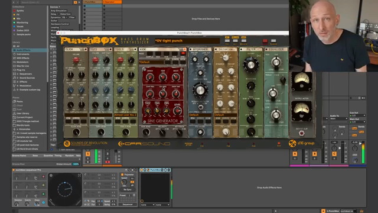Image resolution: width=378 pixels, height=213 pixels.
Task: Select return track A button
Action: (295, 154)
